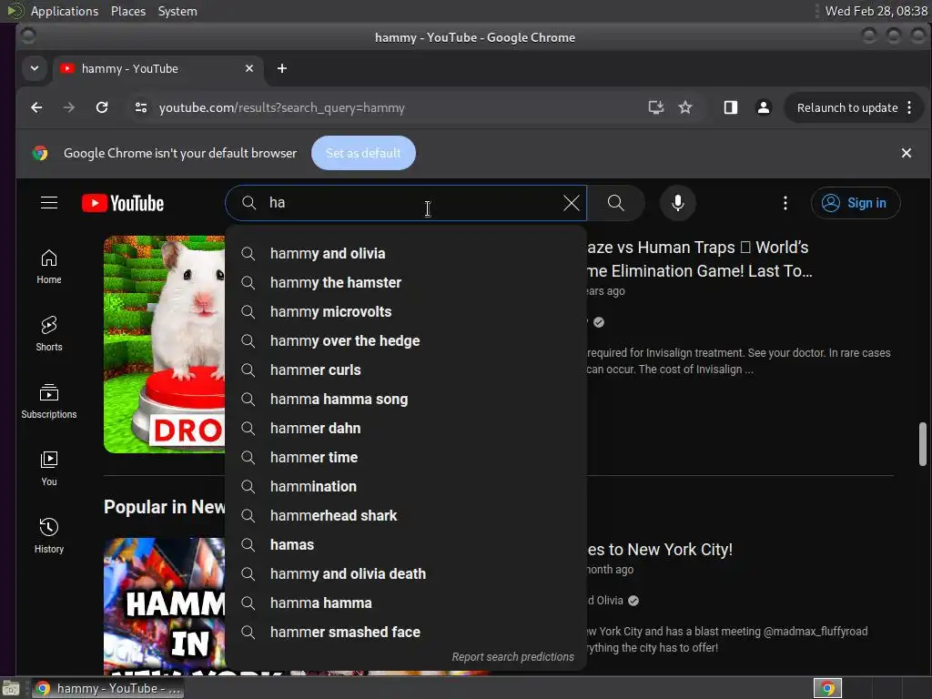Click the clock showing Wed Feb 28
The image size is (932, 699).
pos(876,11)
